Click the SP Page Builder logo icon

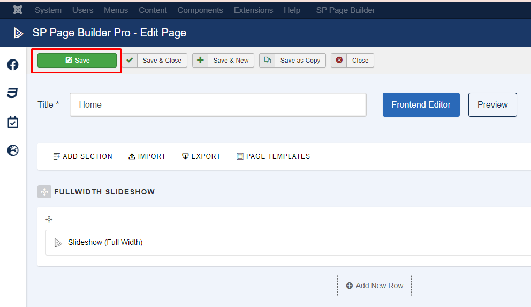click(18, 33)
